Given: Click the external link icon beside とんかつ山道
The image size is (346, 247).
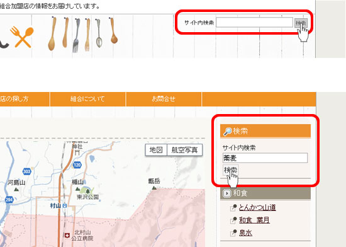Looking at the screenshot, I should tap(233, 208).
